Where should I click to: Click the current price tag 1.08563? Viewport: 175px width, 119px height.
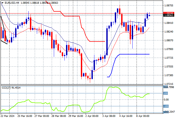(168, 15)
